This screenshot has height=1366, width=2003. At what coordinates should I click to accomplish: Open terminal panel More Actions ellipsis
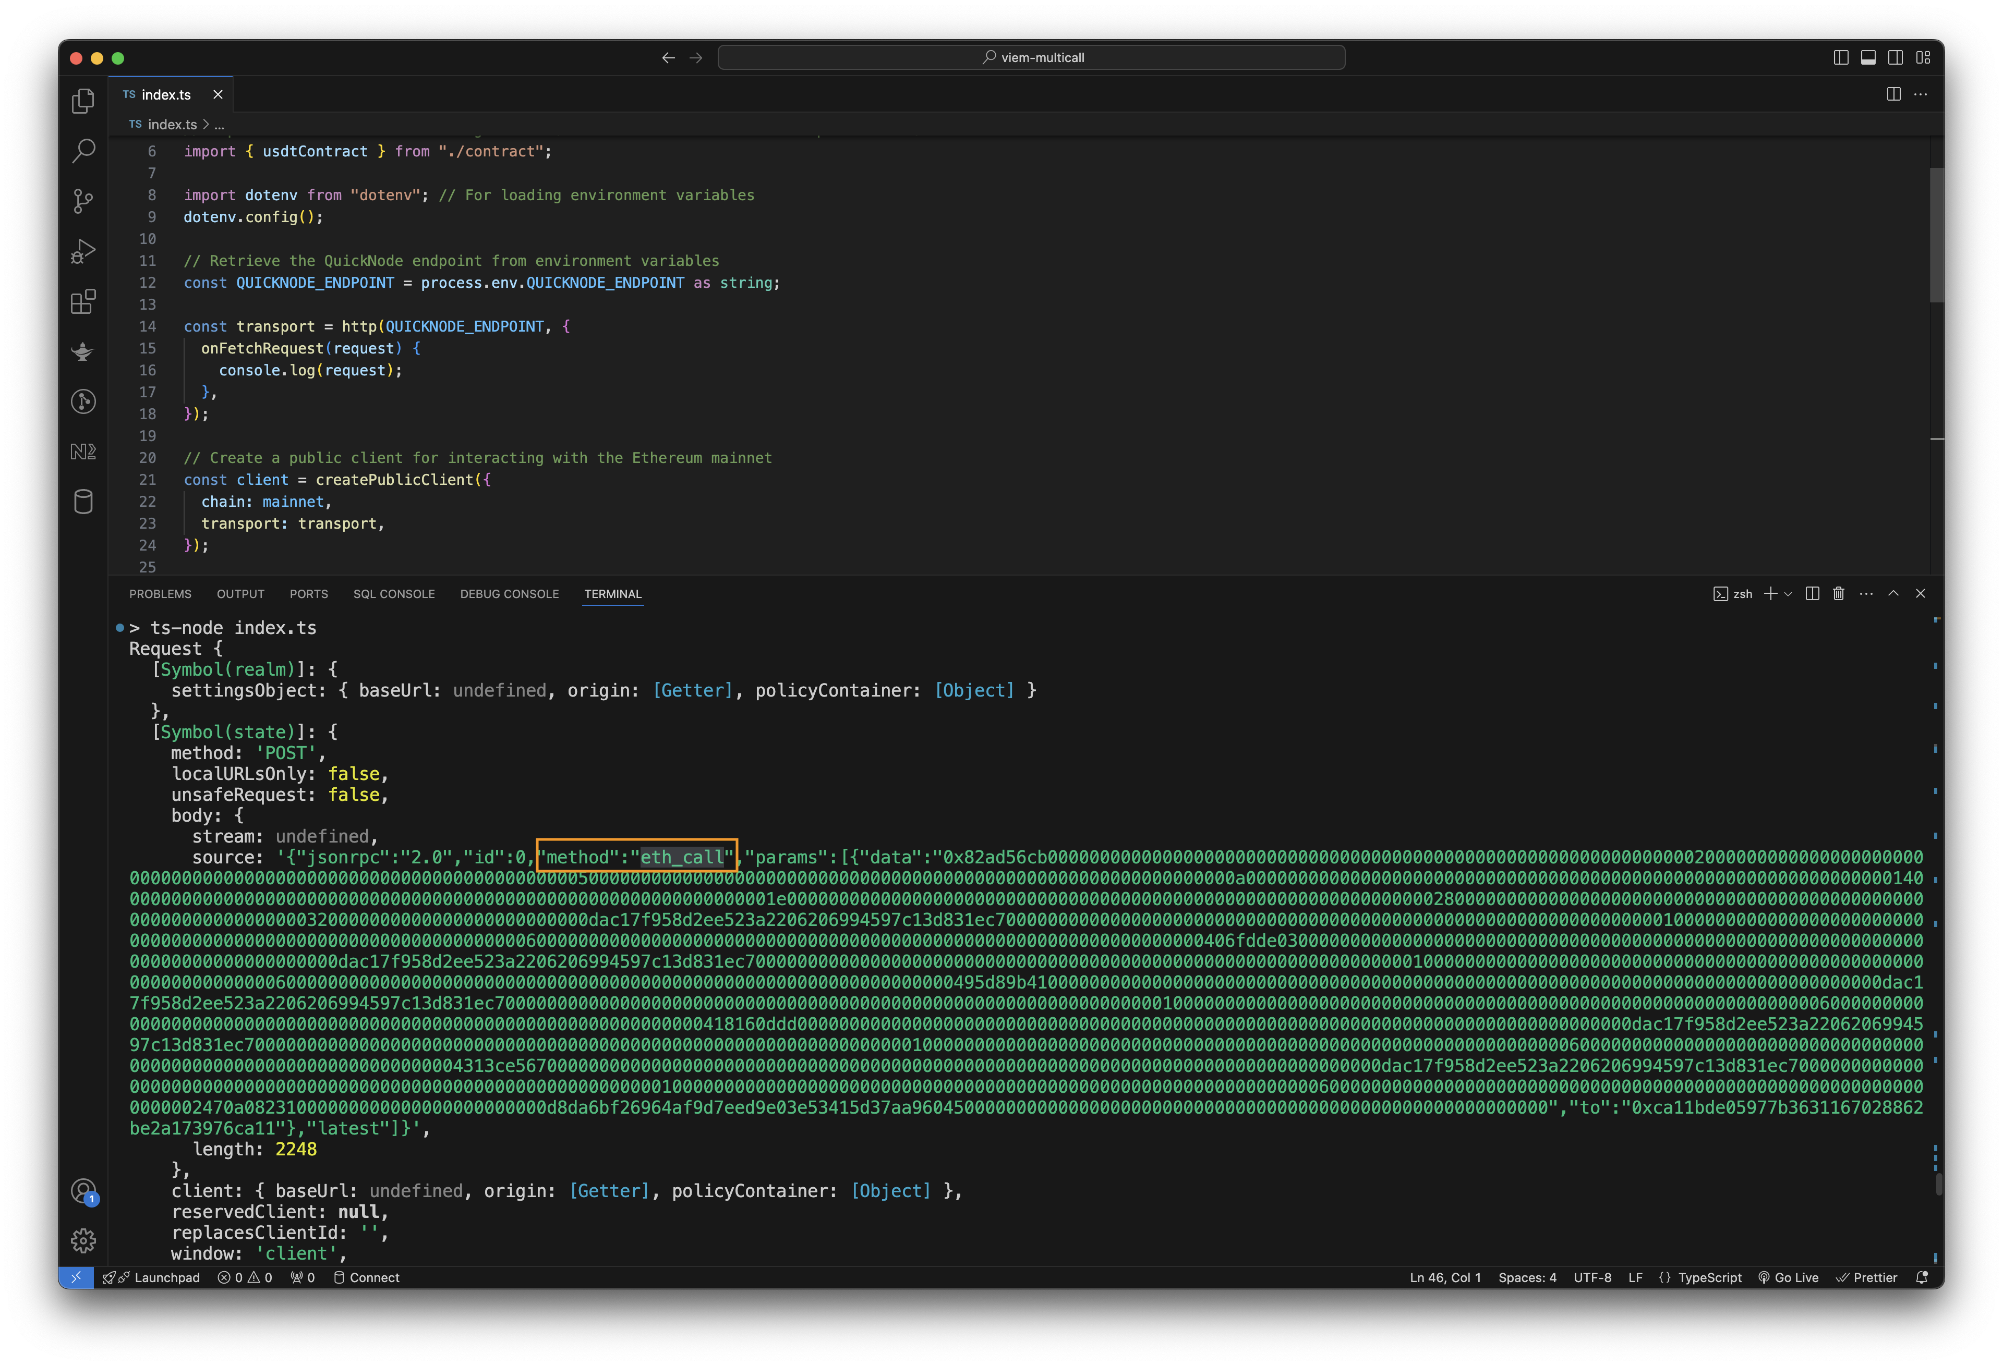pos(1866,593)
